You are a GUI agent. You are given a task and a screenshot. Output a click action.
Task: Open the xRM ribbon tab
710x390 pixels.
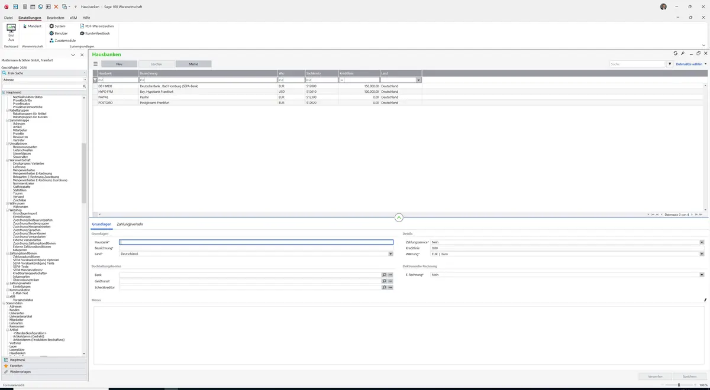(73, 18)
